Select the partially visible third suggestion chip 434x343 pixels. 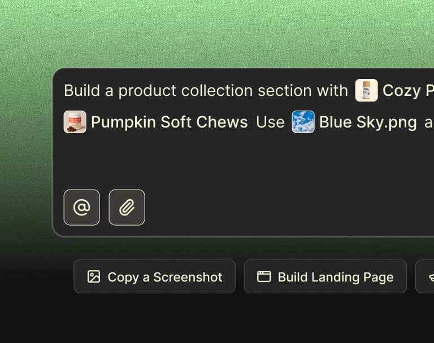pyautogui.click(x=425, y=276)
